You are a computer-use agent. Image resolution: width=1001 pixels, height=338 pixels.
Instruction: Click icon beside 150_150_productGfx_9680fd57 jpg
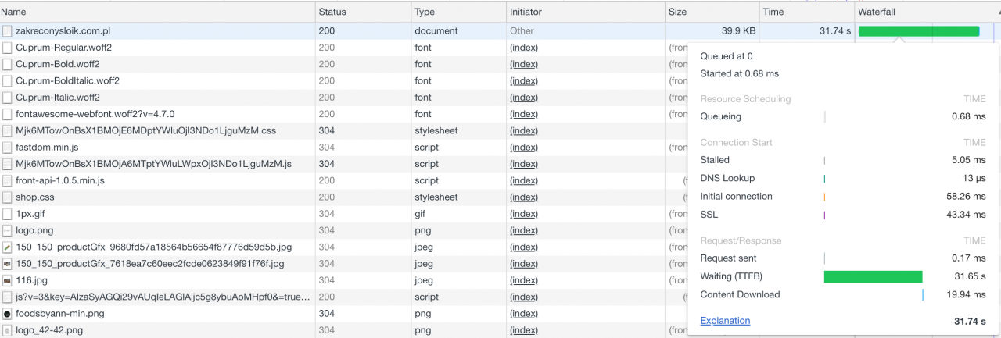click(x=7, y=247)
